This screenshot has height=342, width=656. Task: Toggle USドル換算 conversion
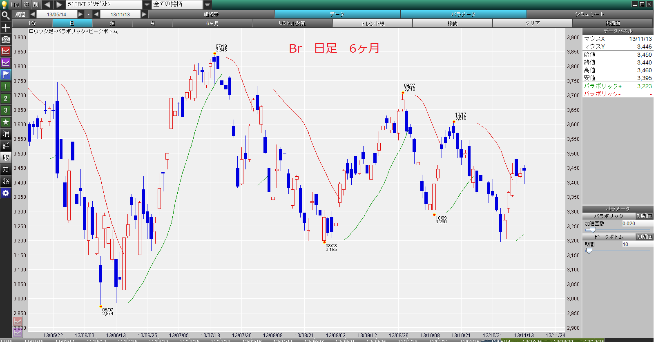pos(292,23)
